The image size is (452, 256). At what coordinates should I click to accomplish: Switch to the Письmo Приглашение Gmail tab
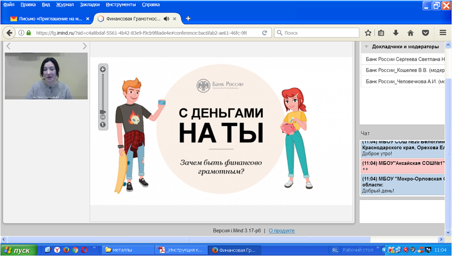pos(50,19)
